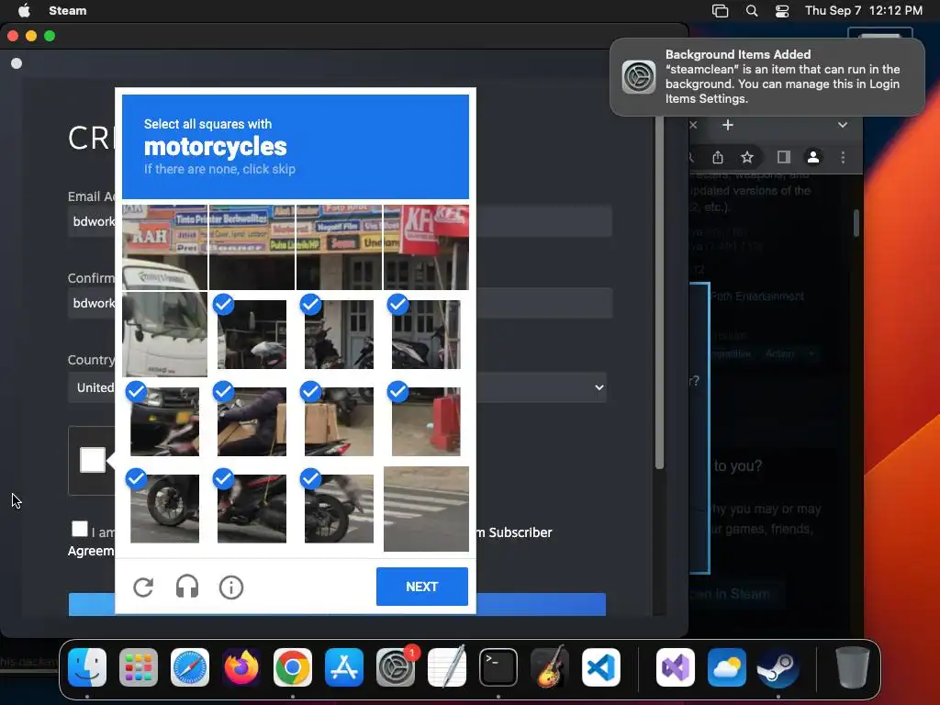Bookmark page with the browser star icon
Screen dimensions: 940x705
point(747,157)
